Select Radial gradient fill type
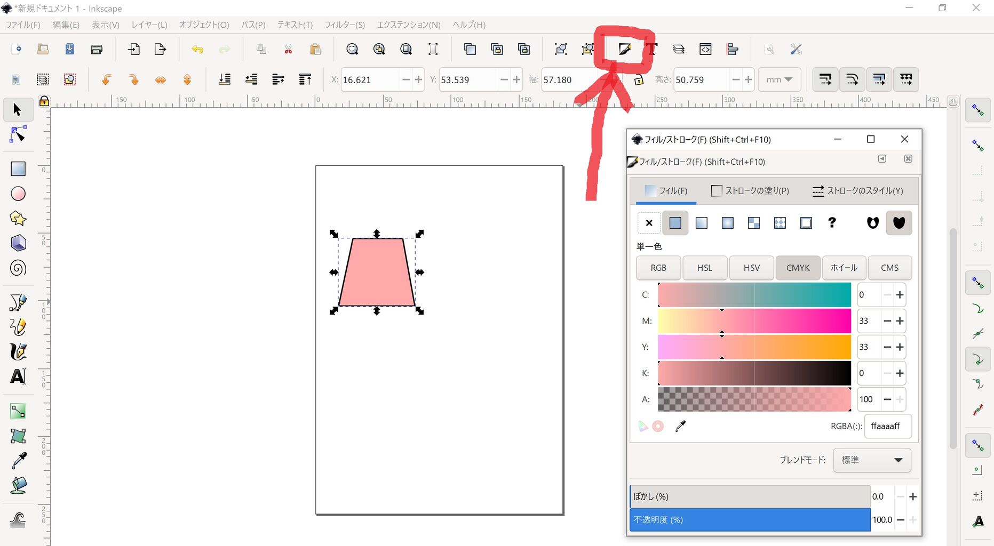 [x=728, y=223]
